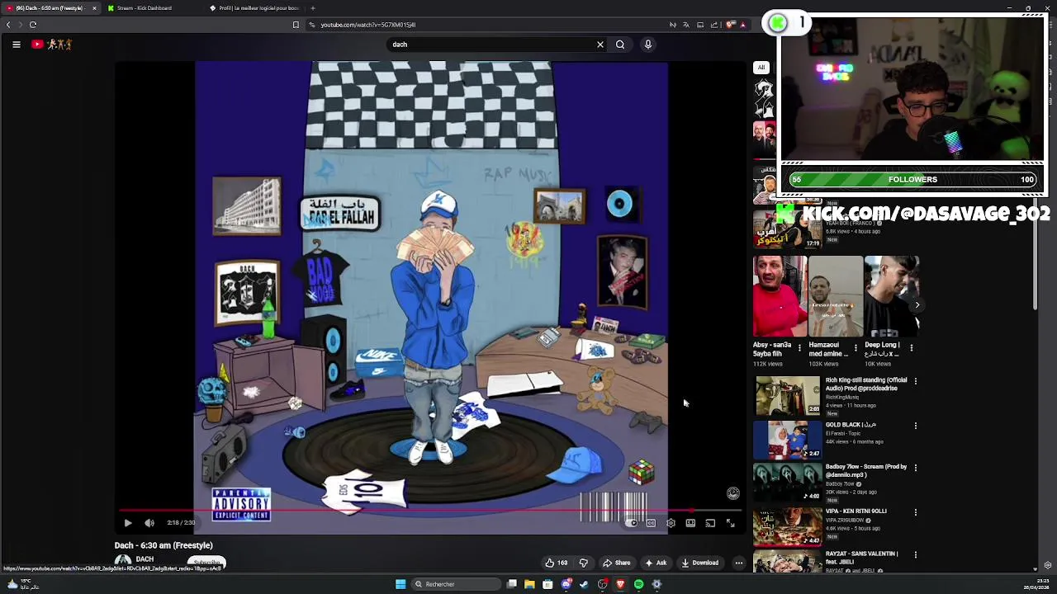
Task: Select the 'All' filter chip
Action: tap(761, 68)
